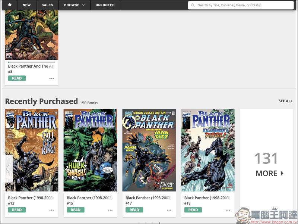
Task: Open Black Panther And The Agents #8 cover
Action: tap(32, 35)
